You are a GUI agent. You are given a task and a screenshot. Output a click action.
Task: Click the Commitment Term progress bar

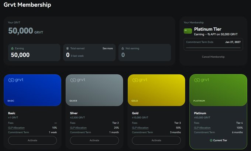213,48
